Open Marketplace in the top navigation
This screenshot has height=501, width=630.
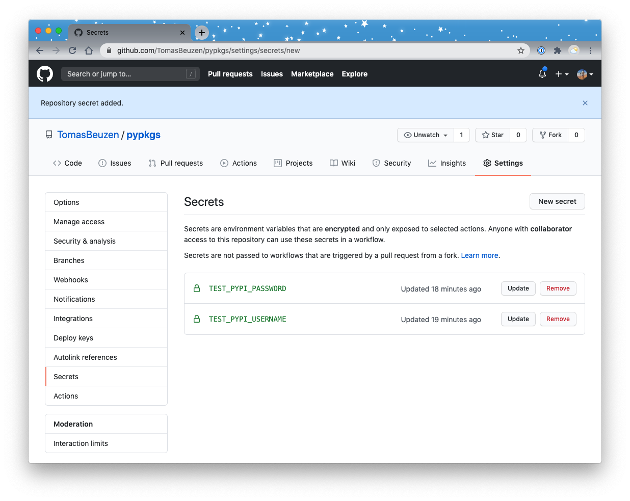[x=312, y=74]
